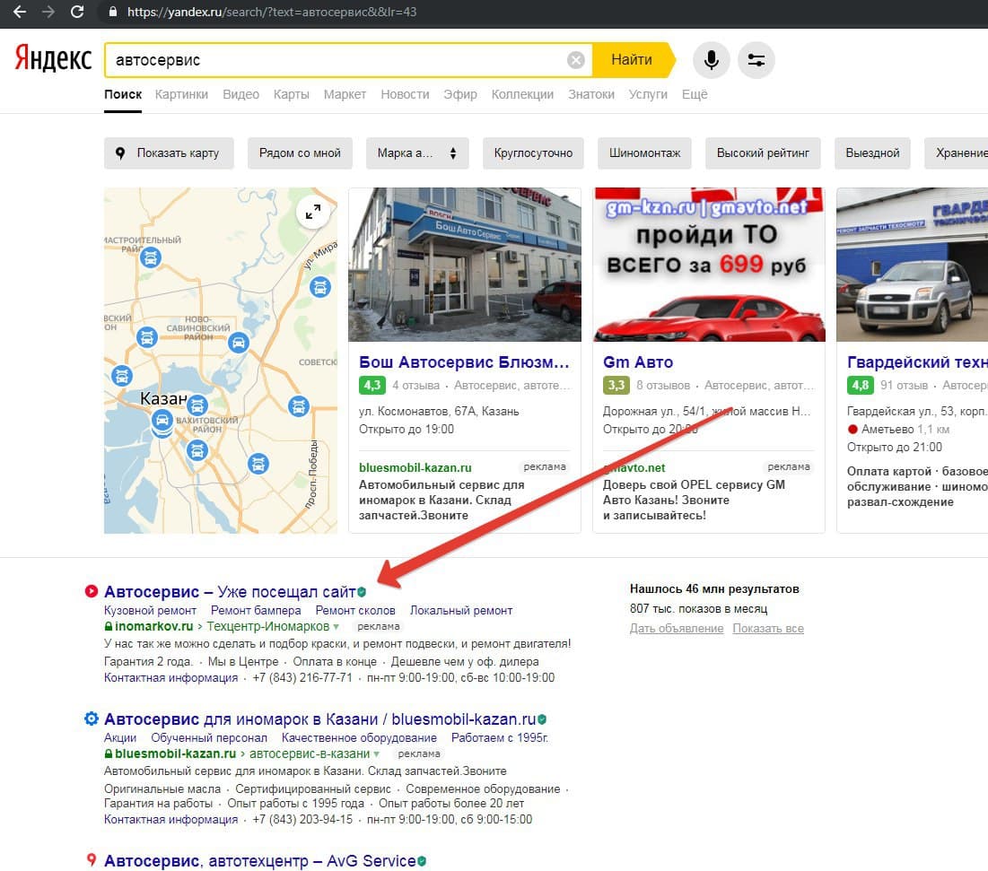Click 4,3 rating badge of Бош Автосервис
Image resolution: width=988 pixels, height=871 pixels.
click(372, 385)
